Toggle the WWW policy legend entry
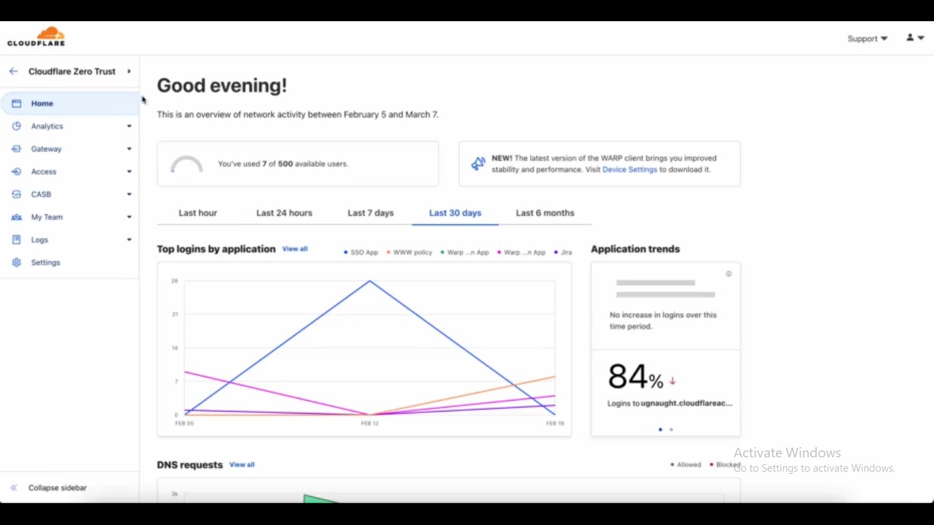 tap(410, 252)
